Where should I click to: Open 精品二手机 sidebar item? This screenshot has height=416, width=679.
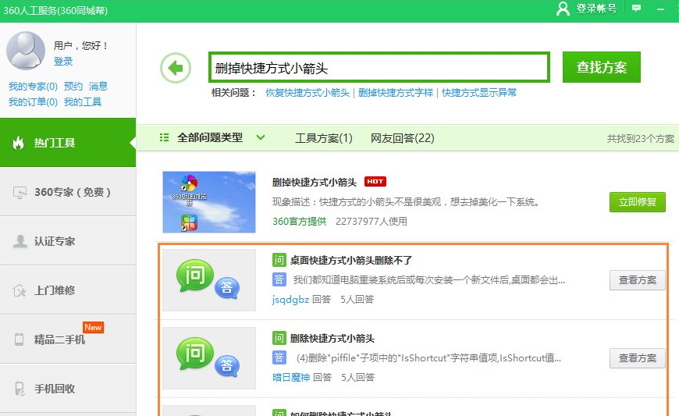68,340
